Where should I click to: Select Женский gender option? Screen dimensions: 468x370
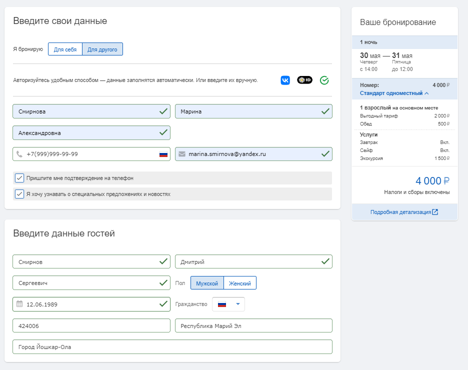[x=240, y=283]
